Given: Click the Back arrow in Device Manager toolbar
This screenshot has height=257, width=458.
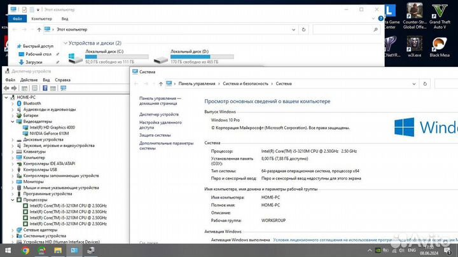Looking at the screenshot, I should tap(6, 88).
